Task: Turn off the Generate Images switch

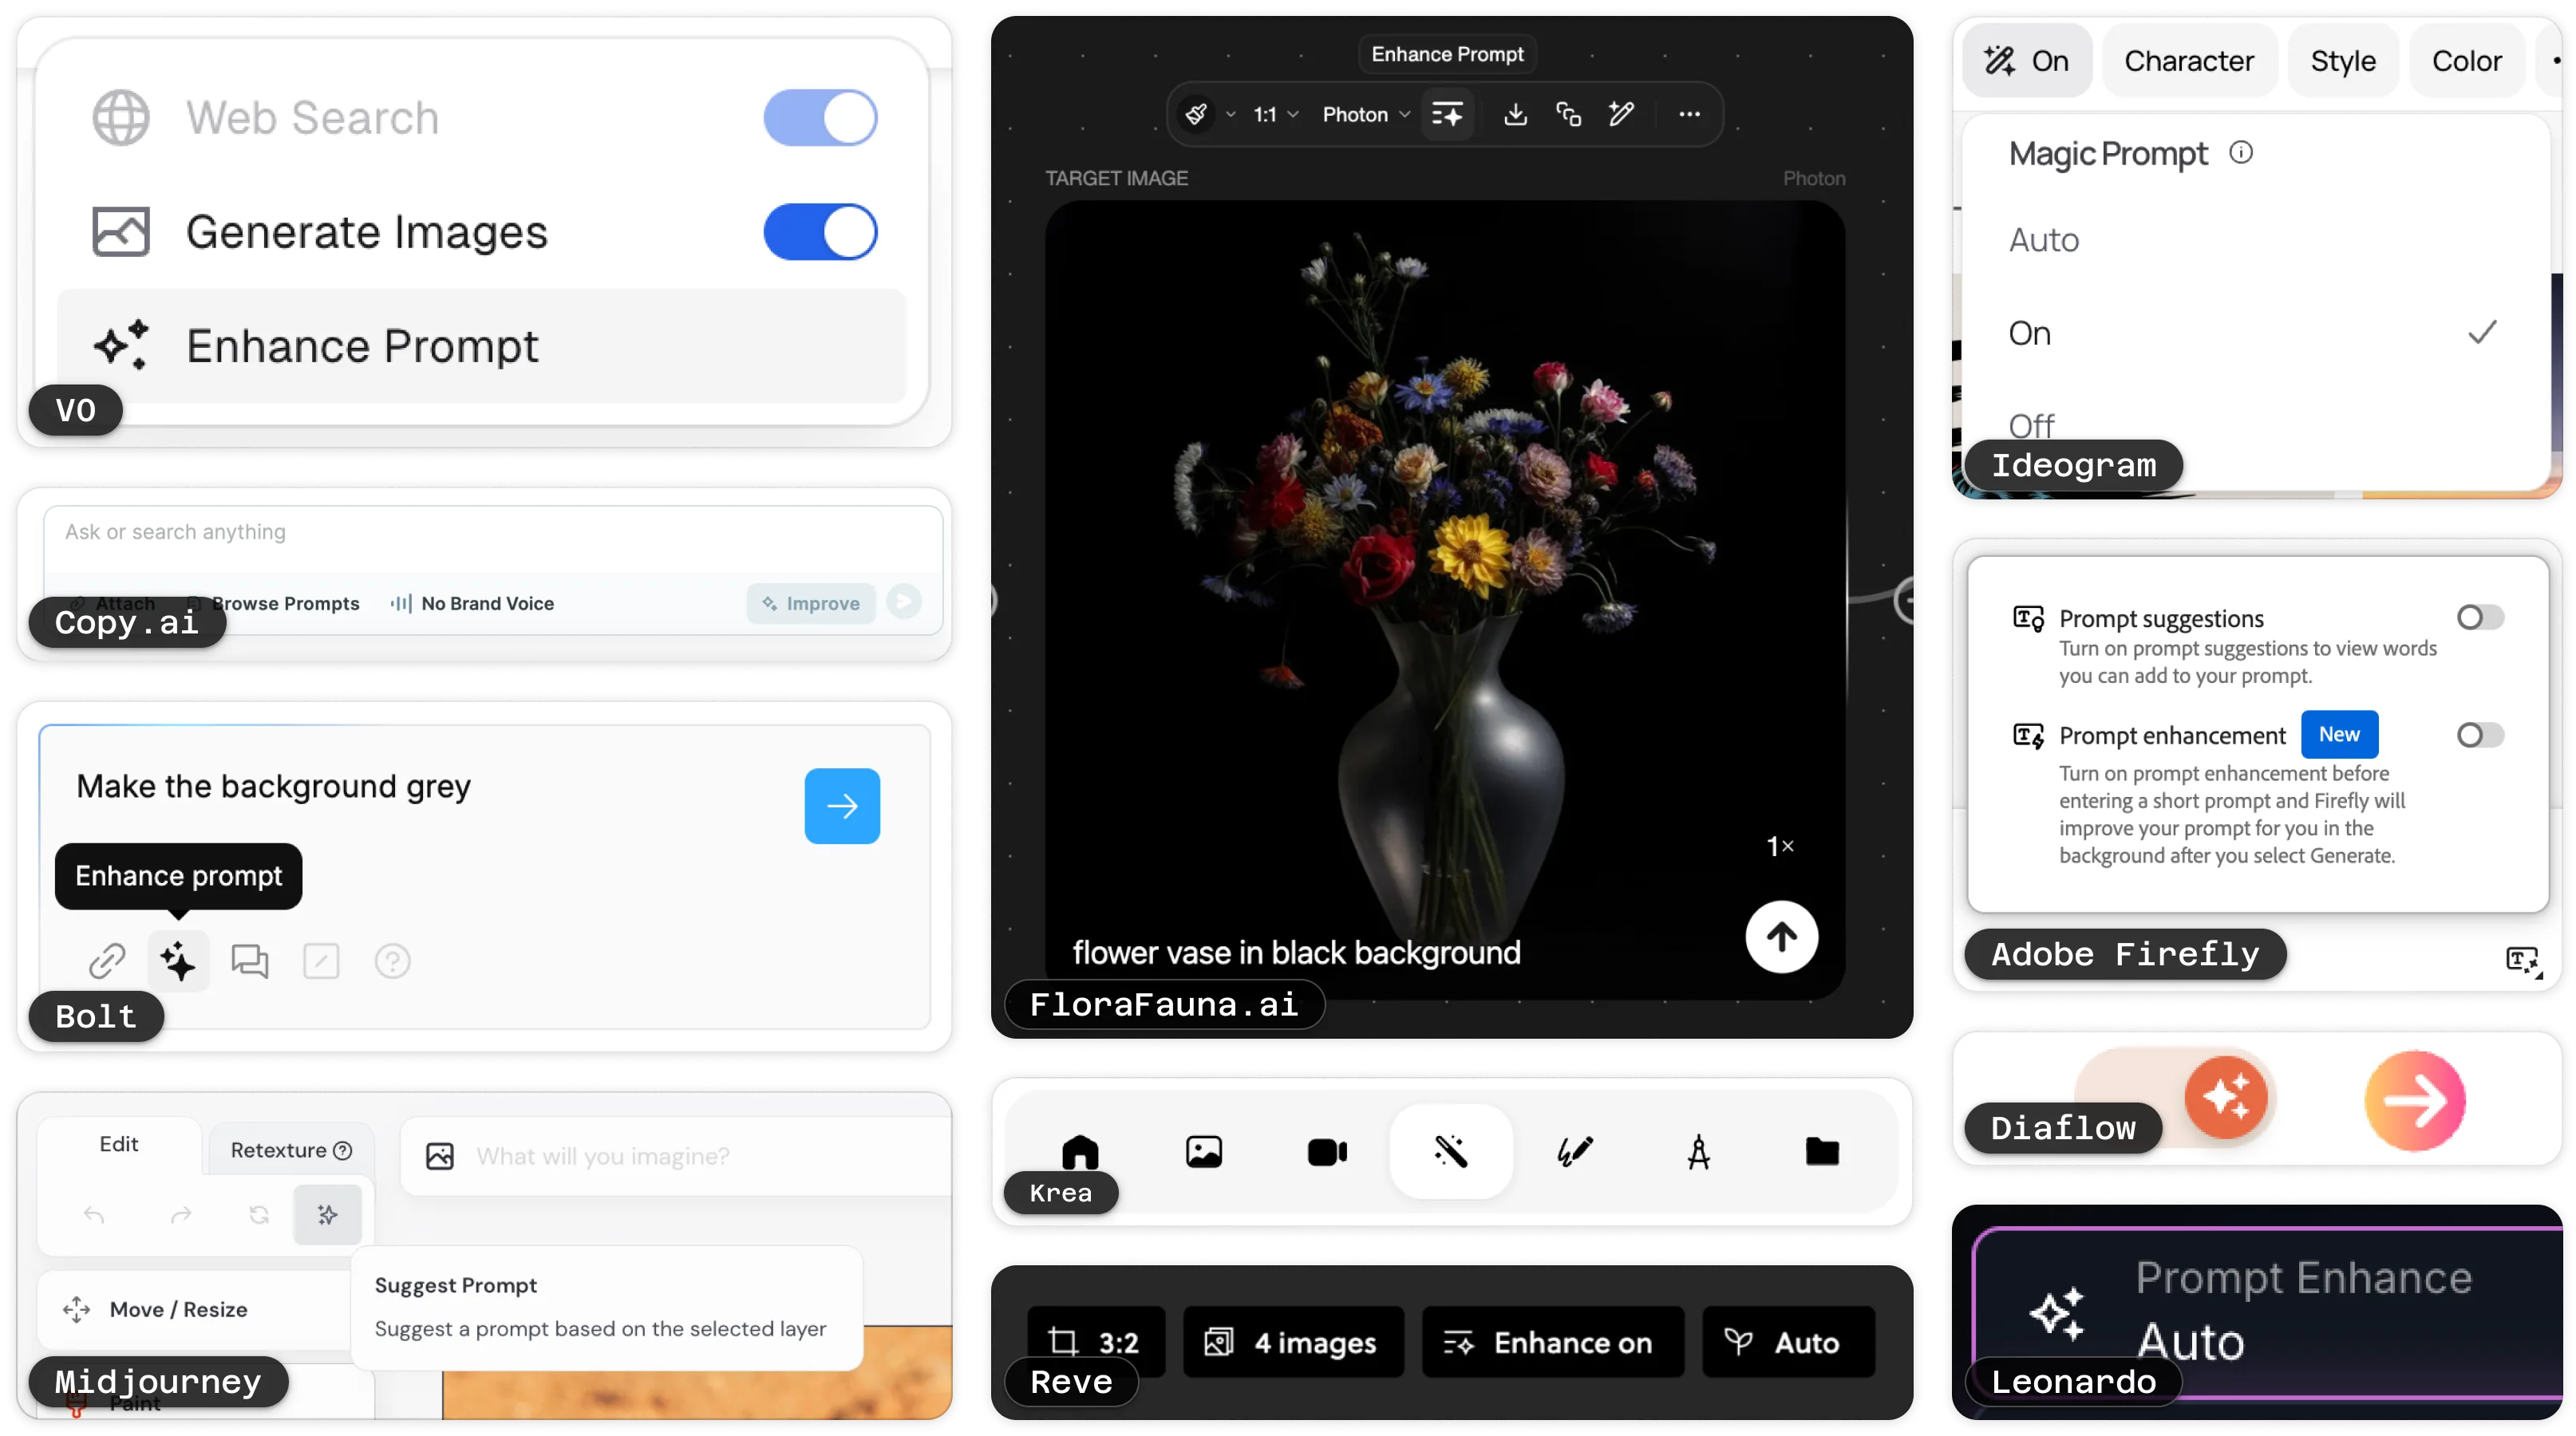Action: pos(820,232)
